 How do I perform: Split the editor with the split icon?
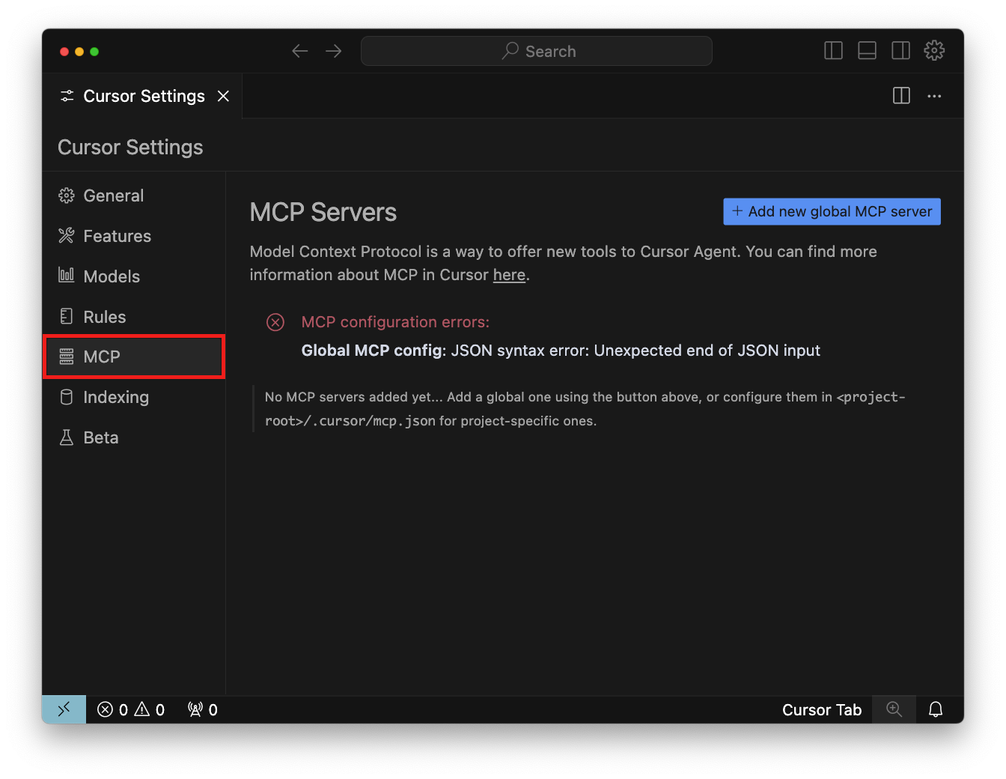click(x=901, y=96)
